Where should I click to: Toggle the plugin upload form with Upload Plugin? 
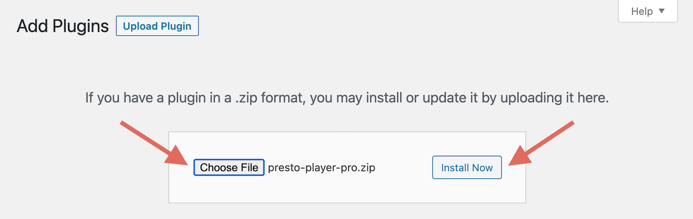157,26
